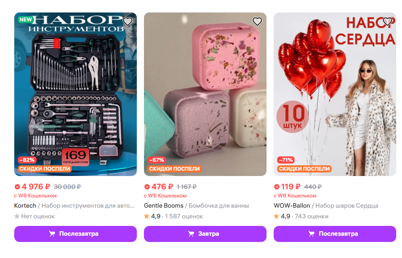Open Kortech Набор инструментов product title

[74, 205]
